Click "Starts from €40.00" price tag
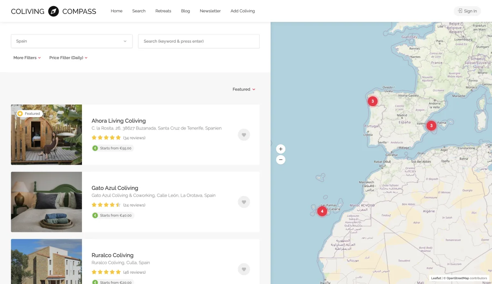 click(113, 216)
